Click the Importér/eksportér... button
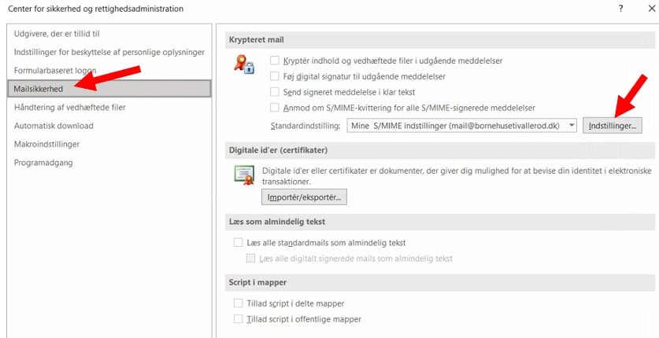Viewport: 659px width, 338px height. [304, 197]
